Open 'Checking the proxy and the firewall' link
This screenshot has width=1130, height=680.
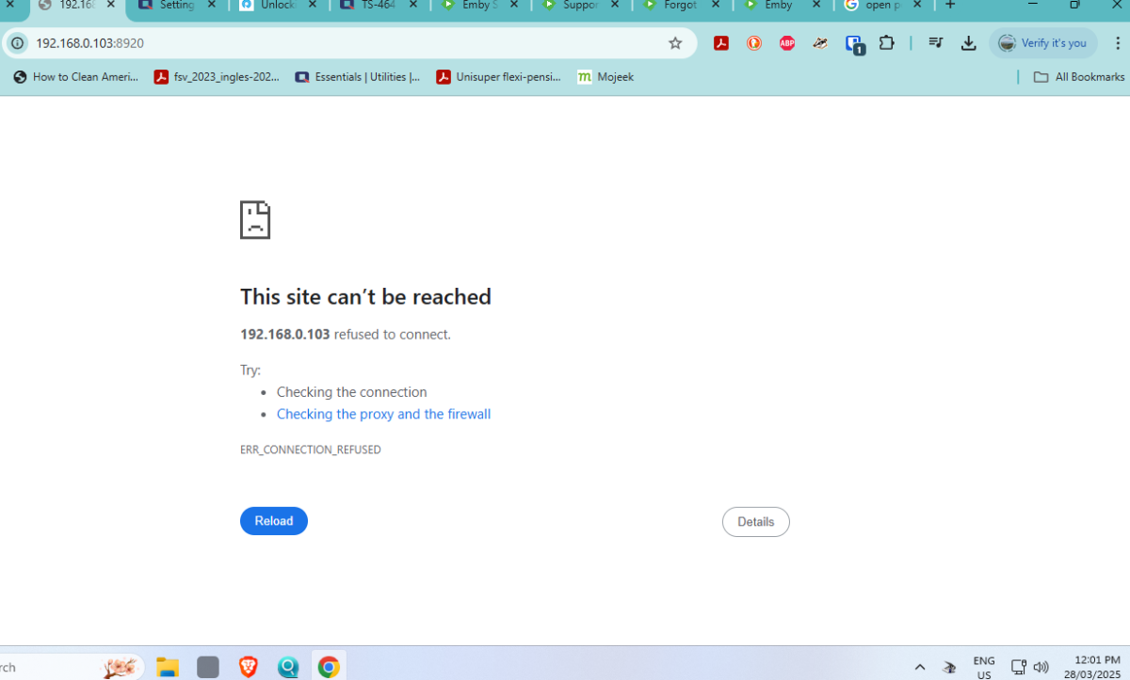(x=383, y=414)
